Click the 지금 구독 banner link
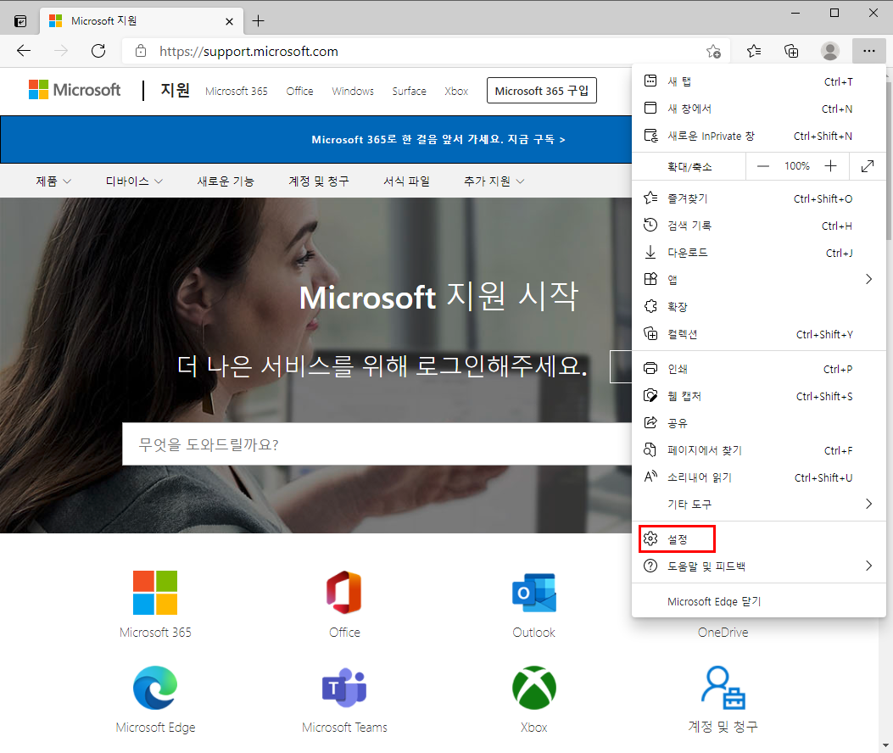Screen dimensions: 893x753 (x=536, y=140)
